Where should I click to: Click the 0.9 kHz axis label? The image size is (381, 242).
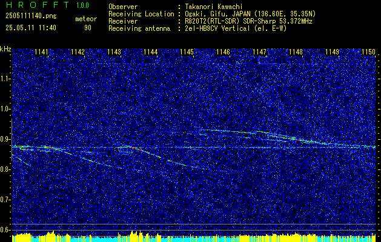pyautogui.click(x=5, y=139)
